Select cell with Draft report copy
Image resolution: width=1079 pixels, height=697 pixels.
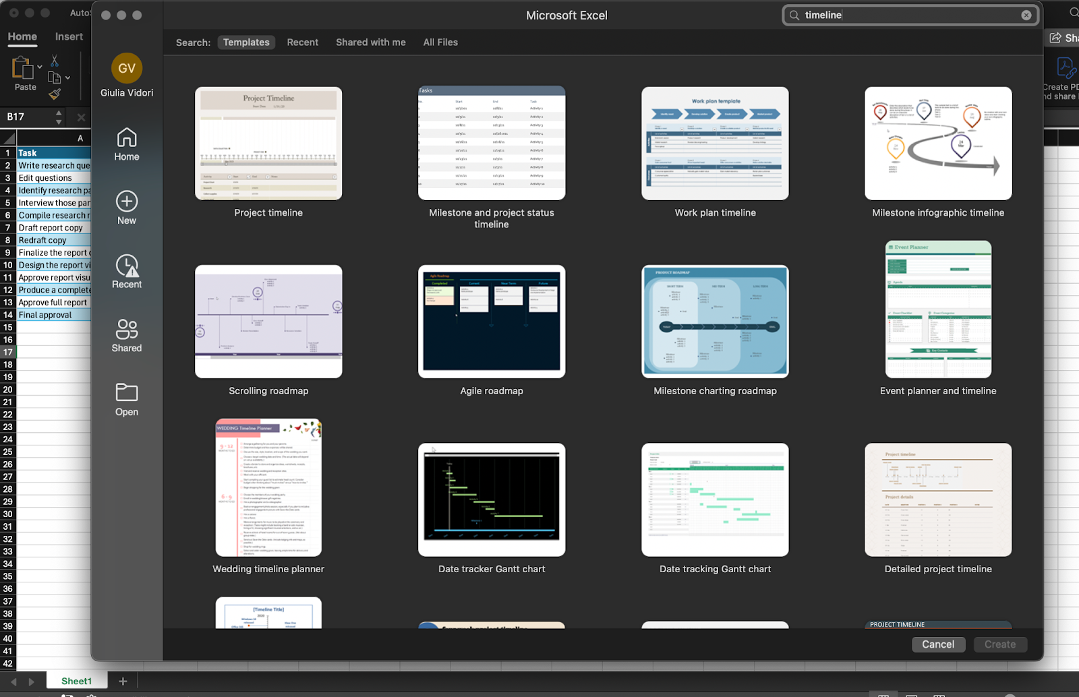click(53, 228)
